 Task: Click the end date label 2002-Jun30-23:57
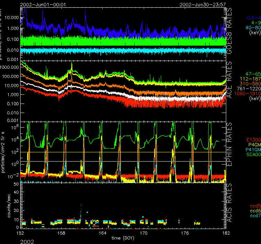coord(203,5)
